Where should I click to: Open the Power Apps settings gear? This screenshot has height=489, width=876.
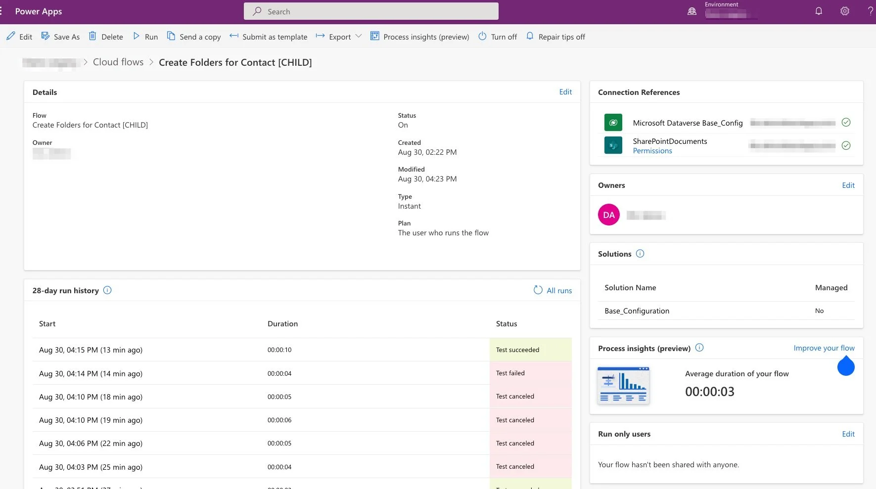[845, 11]
